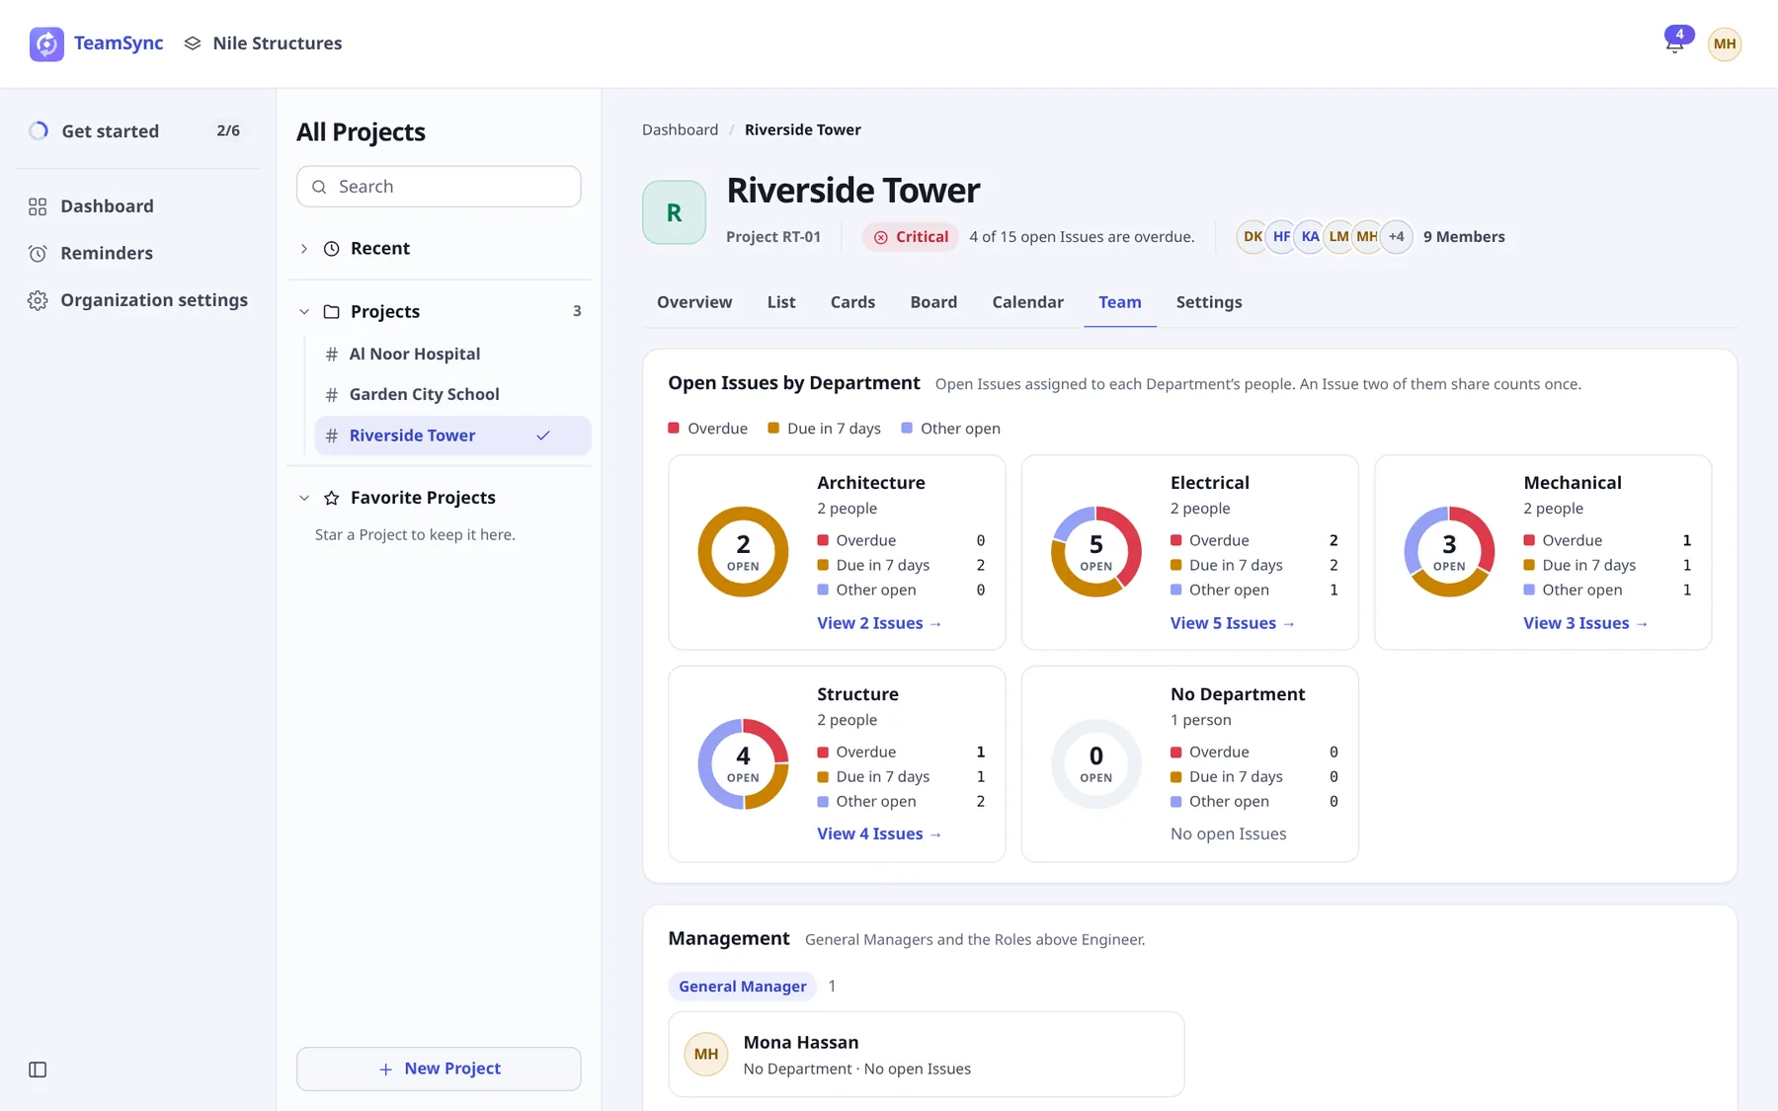Open Al Noor Hospital project
This screenshot has height=1111, width=1778.
coord(452,355)
